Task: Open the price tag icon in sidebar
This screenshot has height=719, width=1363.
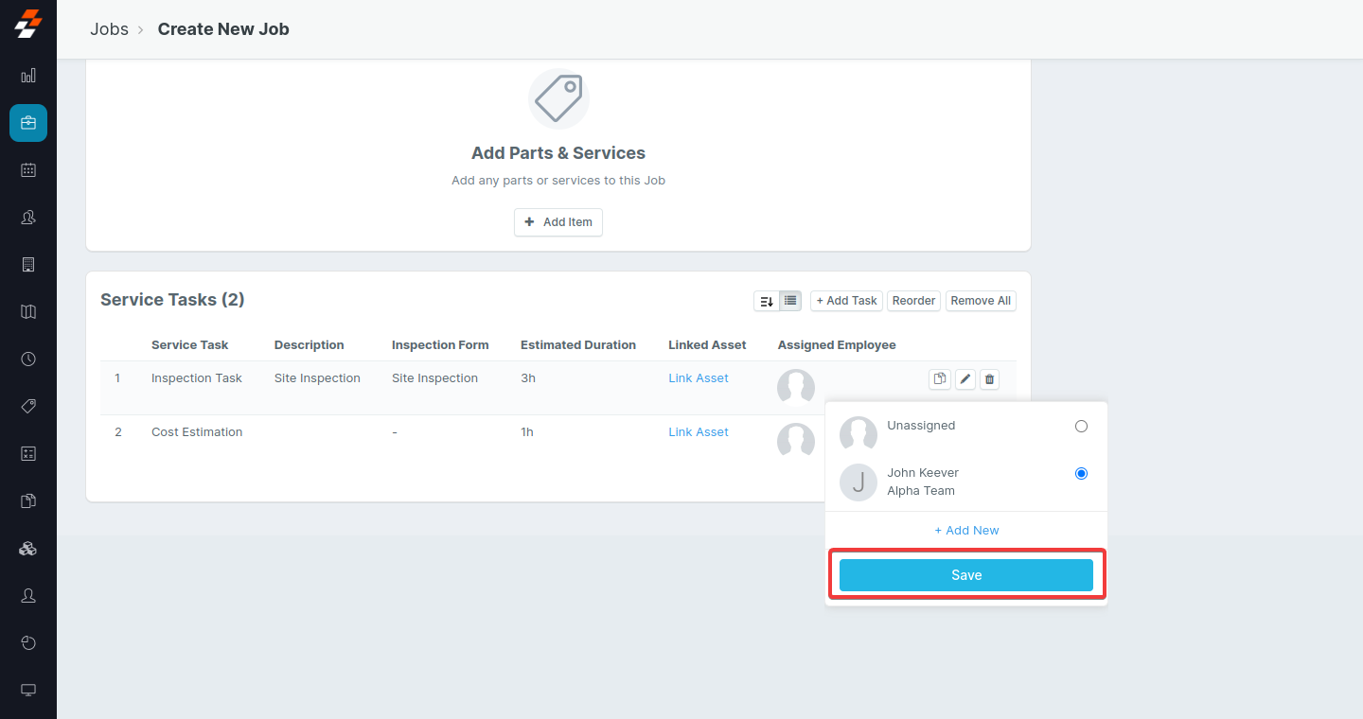Action: tap(28, 407)
